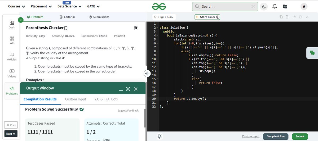This screenshot has height=141, width=318.
Task: Open the Videos sidebar item
Action: click(12, 74)
